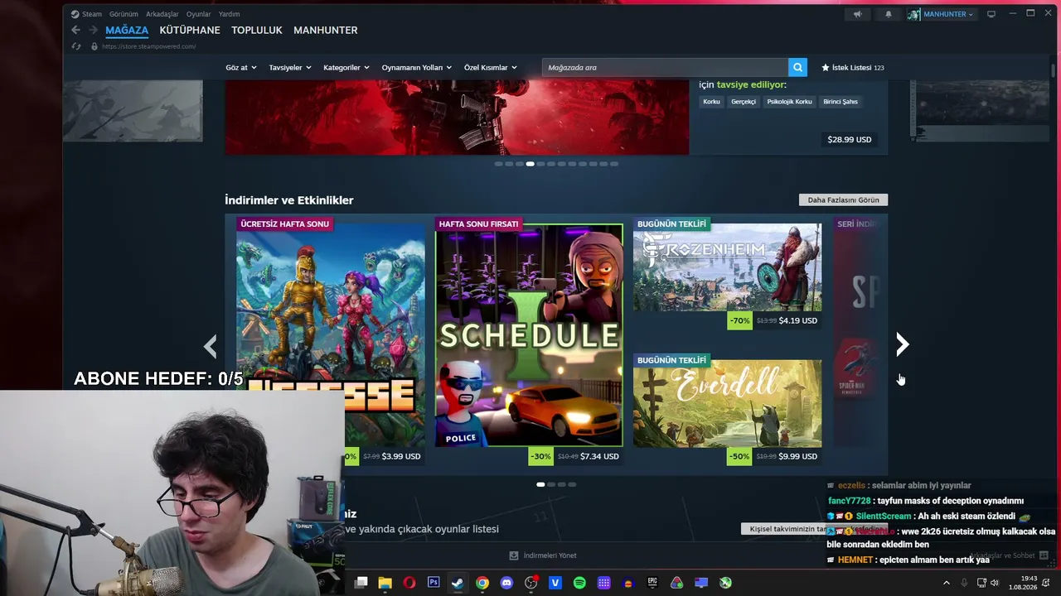This screenshot has height=596, width=1061.
Task: Open OBS Studio from the taskbar
Action: click(530, 583)
